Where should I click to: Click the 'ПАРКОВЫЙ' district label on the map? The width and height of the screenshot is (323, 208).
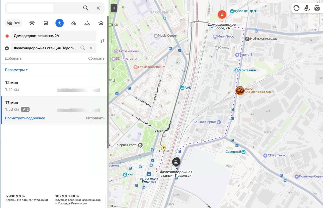coord(159,12)
